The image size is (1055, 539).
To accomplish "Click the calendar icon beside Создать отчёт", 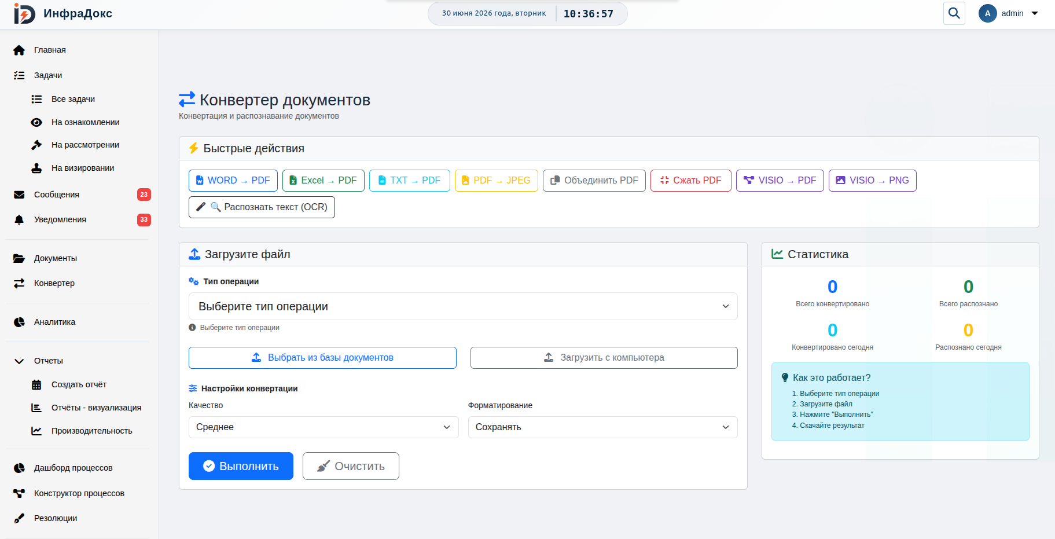I will pyautogui.click(x=36, y=384).
